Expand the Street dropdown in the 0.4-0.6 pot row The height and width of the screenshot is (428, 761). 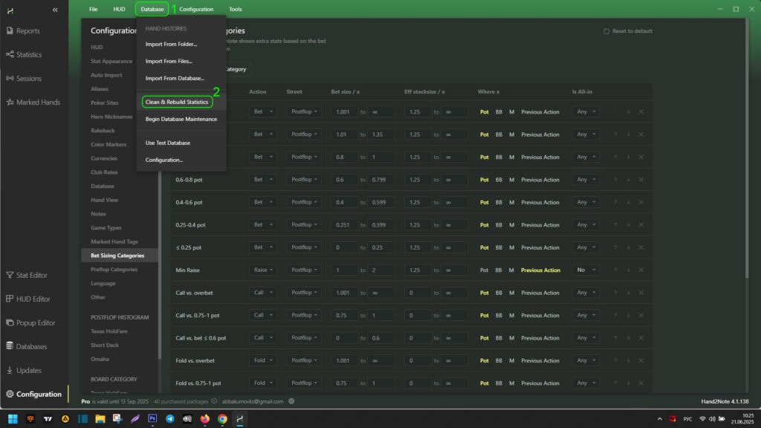[305, 202]
